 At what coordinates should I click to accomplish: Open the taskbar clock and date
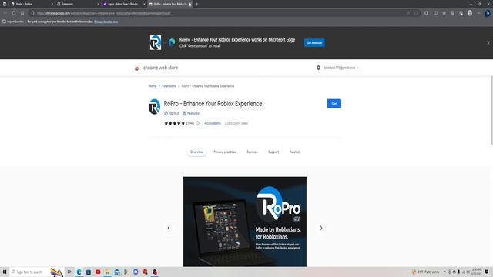476,272
